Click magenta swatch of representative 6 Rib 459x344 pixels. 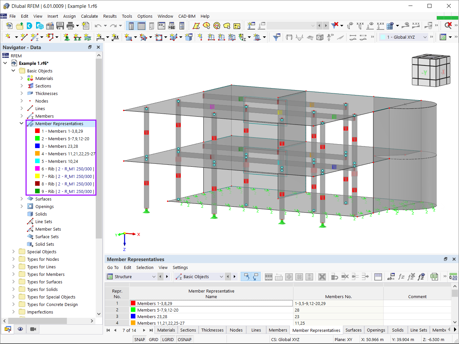click(37, 169)
